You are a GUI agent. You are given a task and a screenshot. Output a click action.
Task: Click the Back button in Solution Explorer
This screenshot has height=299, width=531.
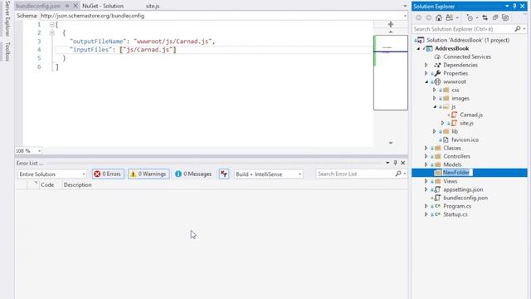tap(418, 17)
